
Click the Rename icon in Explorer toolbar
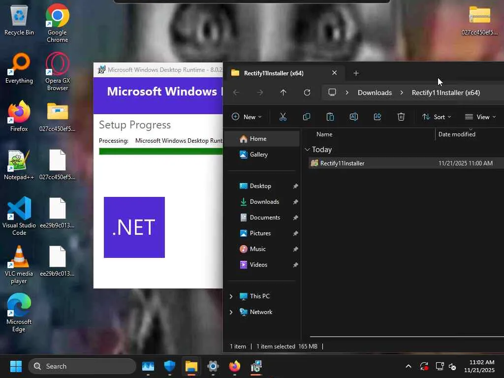353,117
